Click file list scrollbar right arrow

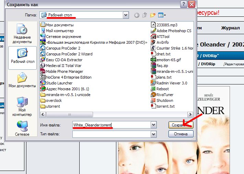(x=190, y=115)
